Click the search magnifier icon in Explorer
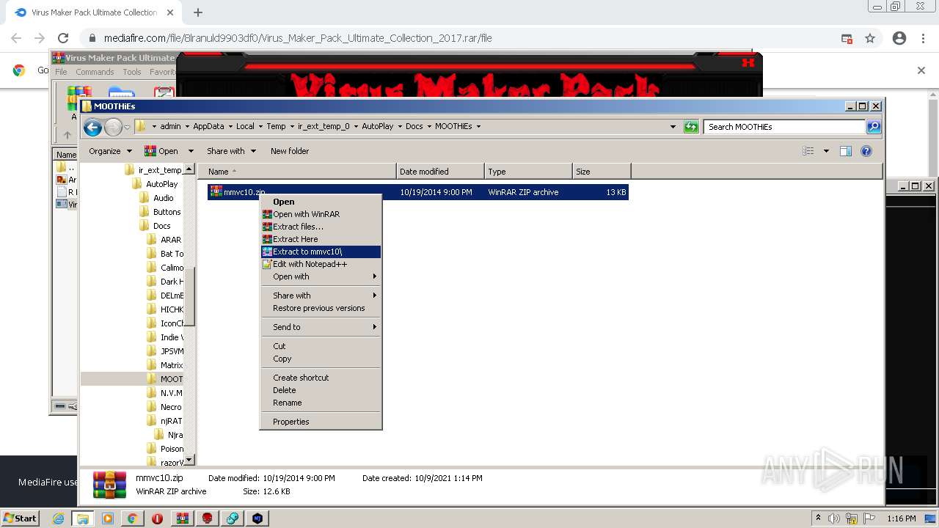This screenshot has width=939, height=528. pyautogui.click(x=874, y=127)
